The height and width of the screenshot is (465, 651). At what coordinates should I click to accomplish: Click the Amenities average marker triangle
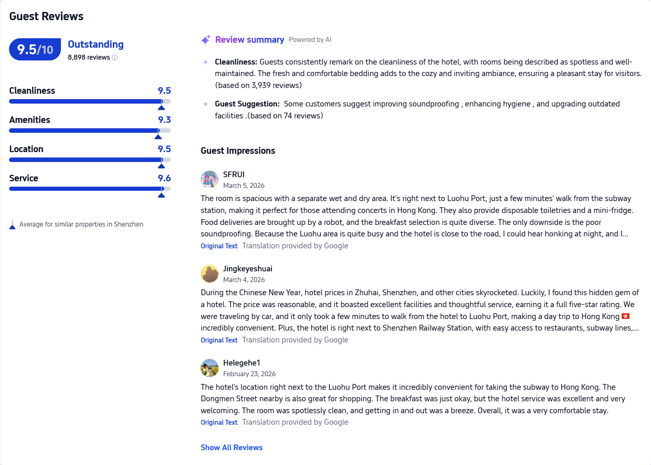click(x=158, y=137)
